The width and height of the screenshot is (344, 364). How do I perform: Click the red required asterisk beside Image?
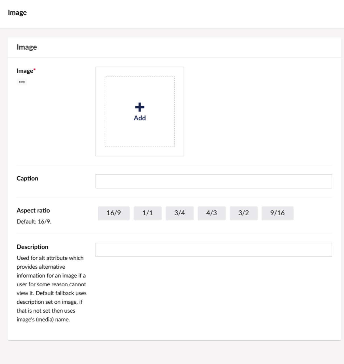[35, 70]
